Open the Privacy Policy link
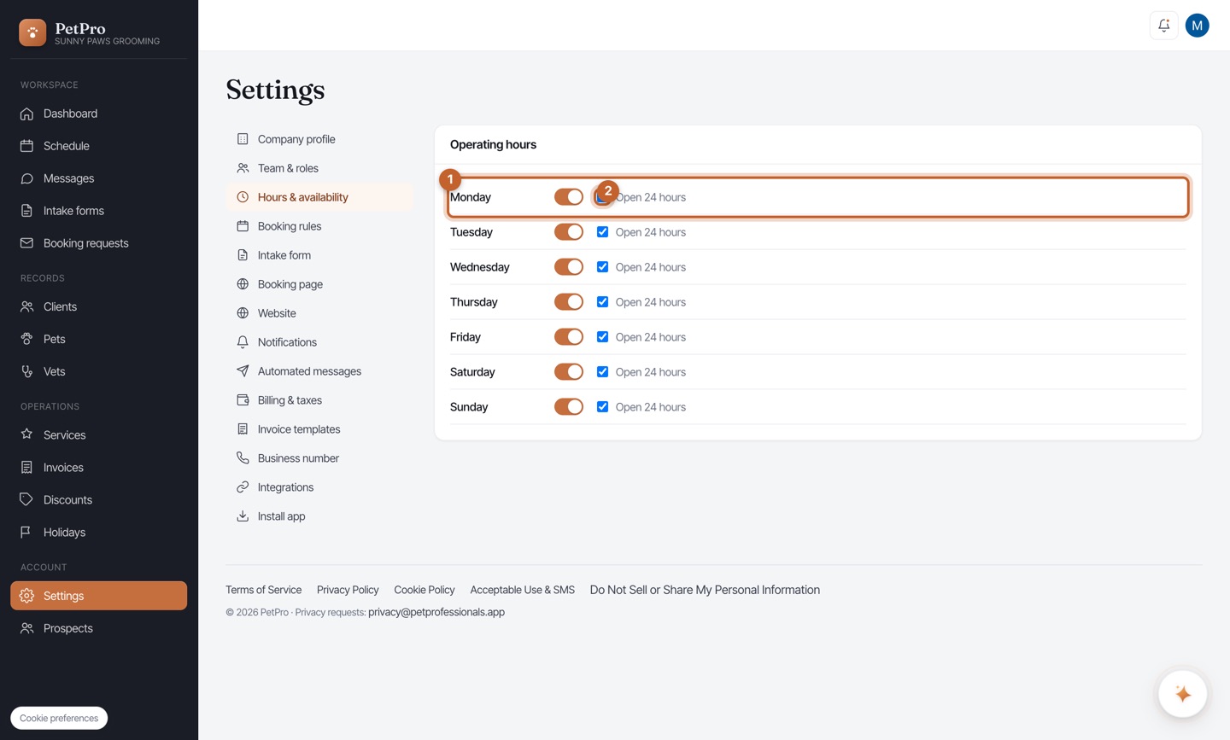Screen dimensions: 1230x740 [348, 590]
